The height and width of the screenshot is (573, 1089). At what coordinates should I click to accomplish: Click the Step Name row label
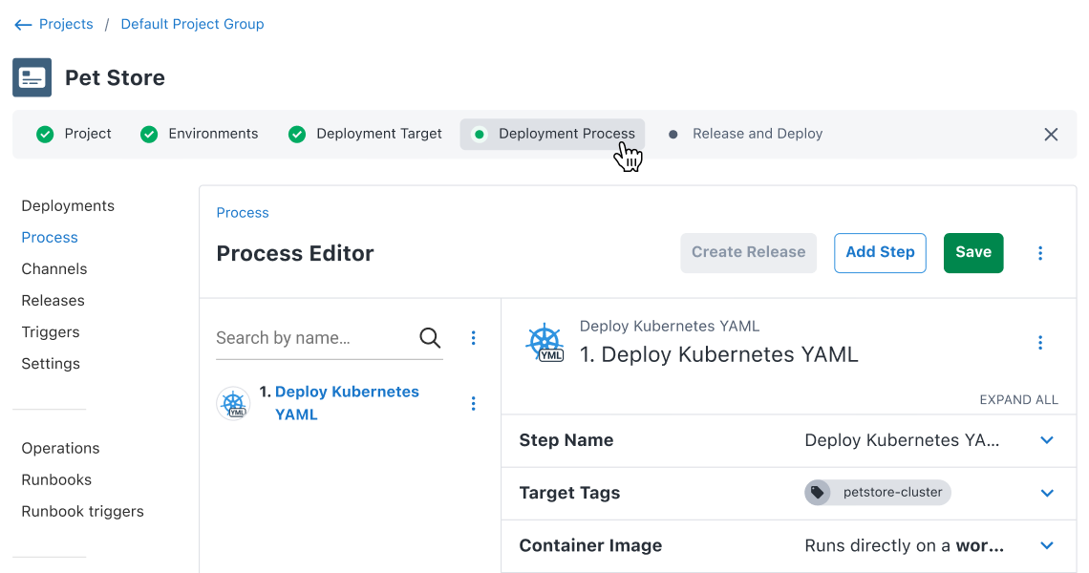(566, 440)
